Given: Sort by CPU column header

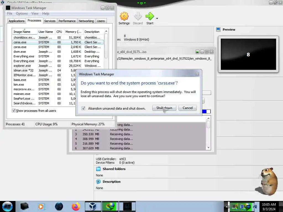Looking at the screenshot, I should (x=59, y=32).
